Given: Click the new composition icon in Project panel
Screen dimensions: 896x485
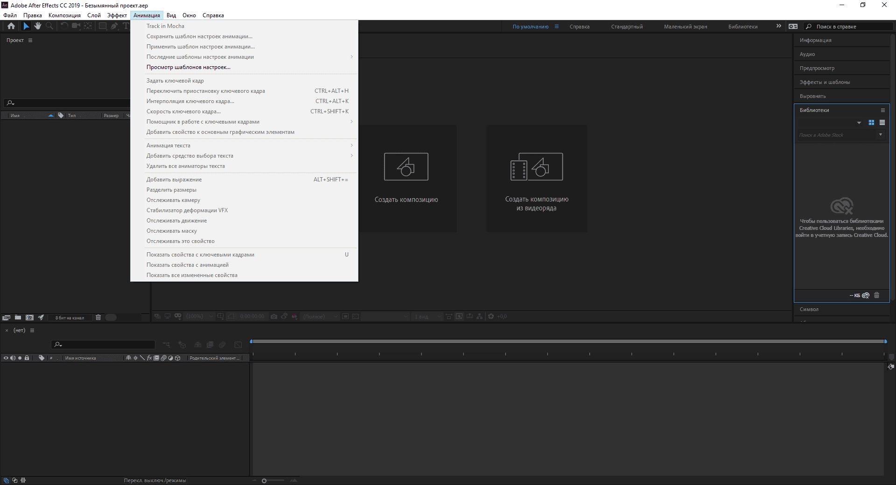Looking at the screenshot, I should (29, 318).
